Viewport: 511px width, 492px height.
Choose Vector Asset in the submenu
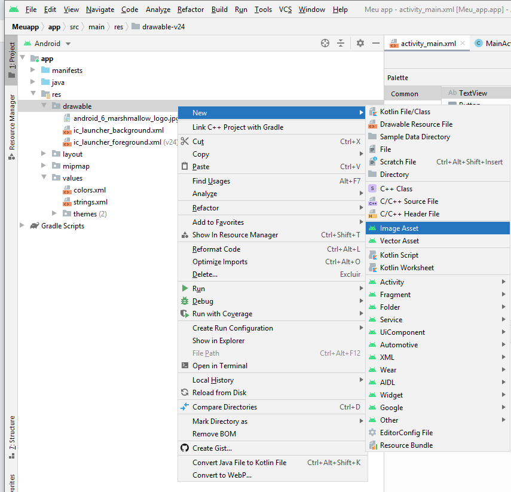[399, 241]
